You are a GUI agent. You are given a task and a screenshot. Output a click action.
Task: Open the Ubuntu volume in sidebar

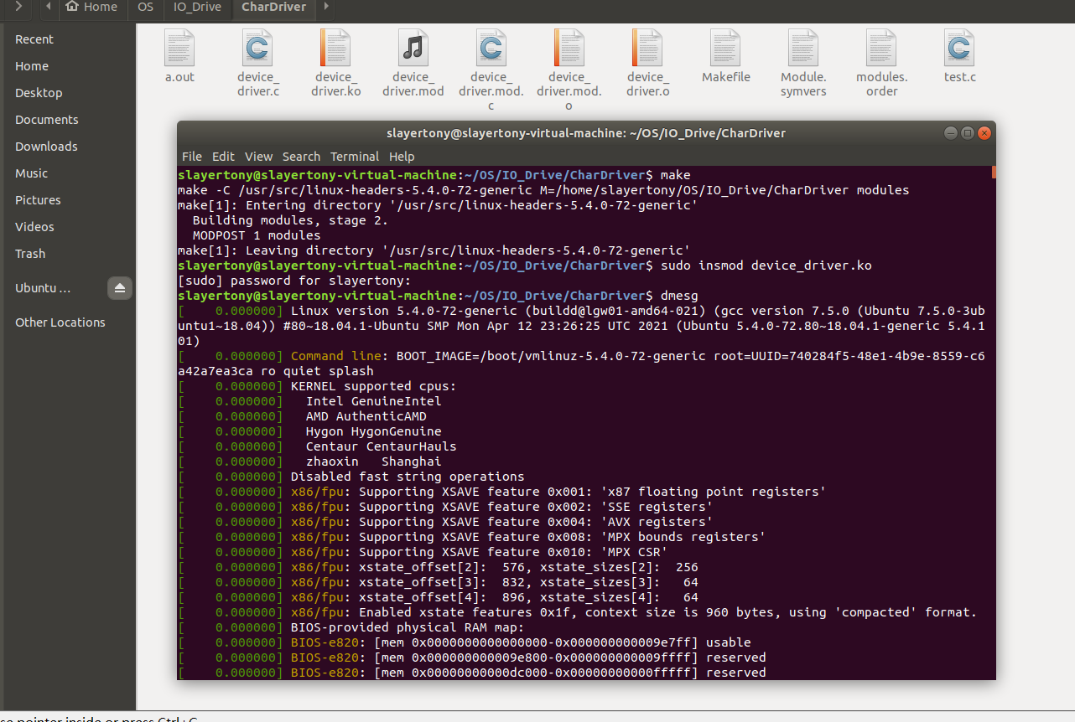click(x=43, y=288)
